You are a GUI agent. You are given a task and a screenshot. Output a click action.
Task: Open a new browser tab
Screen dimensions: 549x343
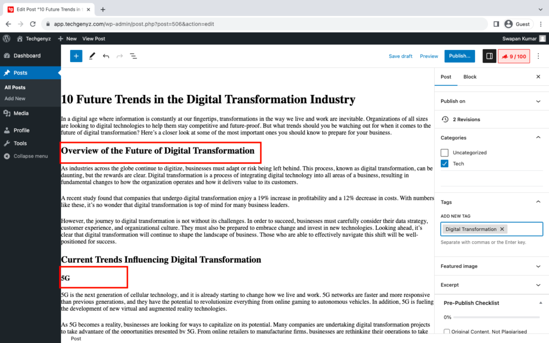[102, 10]
